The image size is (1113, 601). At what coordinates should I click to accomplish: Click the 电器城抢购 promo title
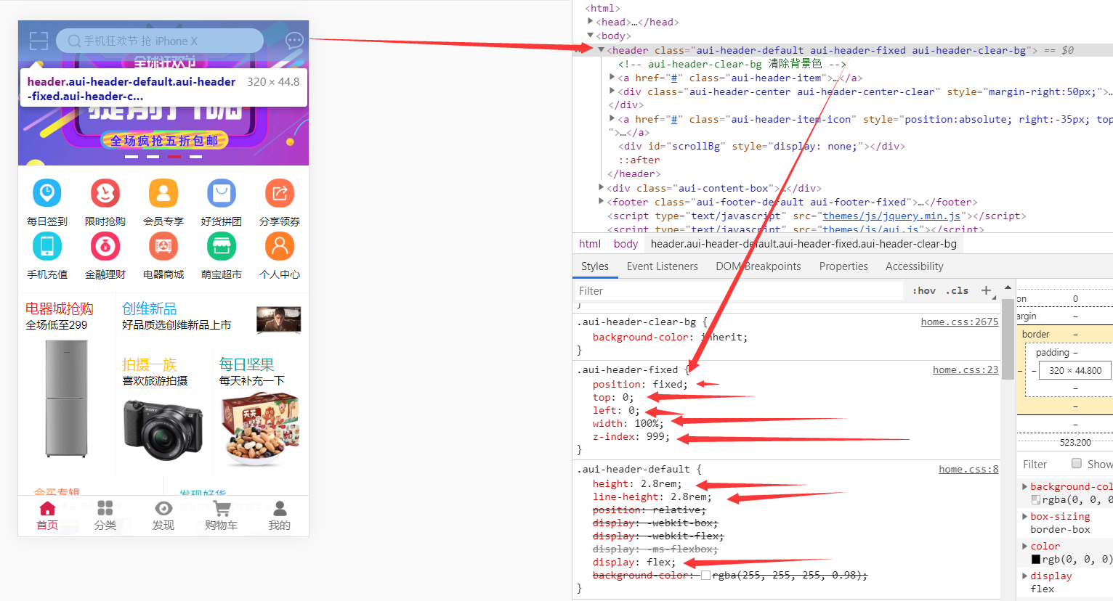click(60, 308)
